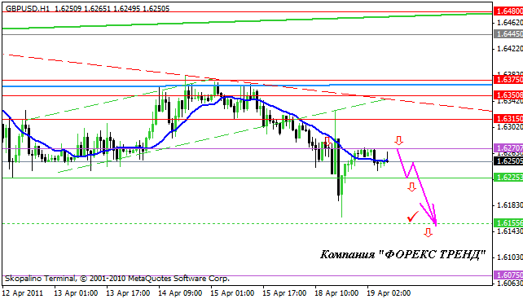Click the red arrow below the 1.6225 green line
The height and width of the screenshot is (299, 523).
(x=412, y=187)
